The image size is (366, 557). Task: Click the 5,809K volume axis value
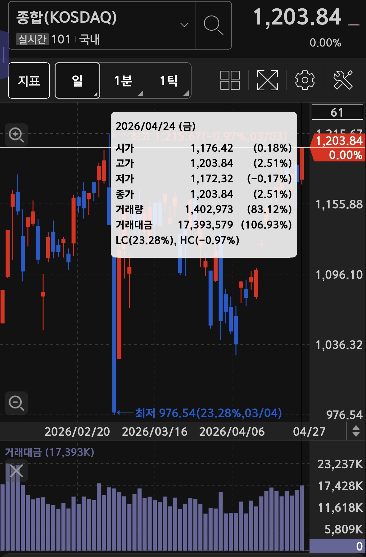point(344,529)
